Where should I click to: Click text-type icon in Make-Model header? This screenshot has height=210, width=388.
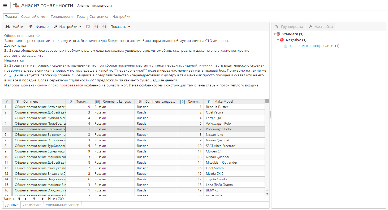[x=209, y=102]
